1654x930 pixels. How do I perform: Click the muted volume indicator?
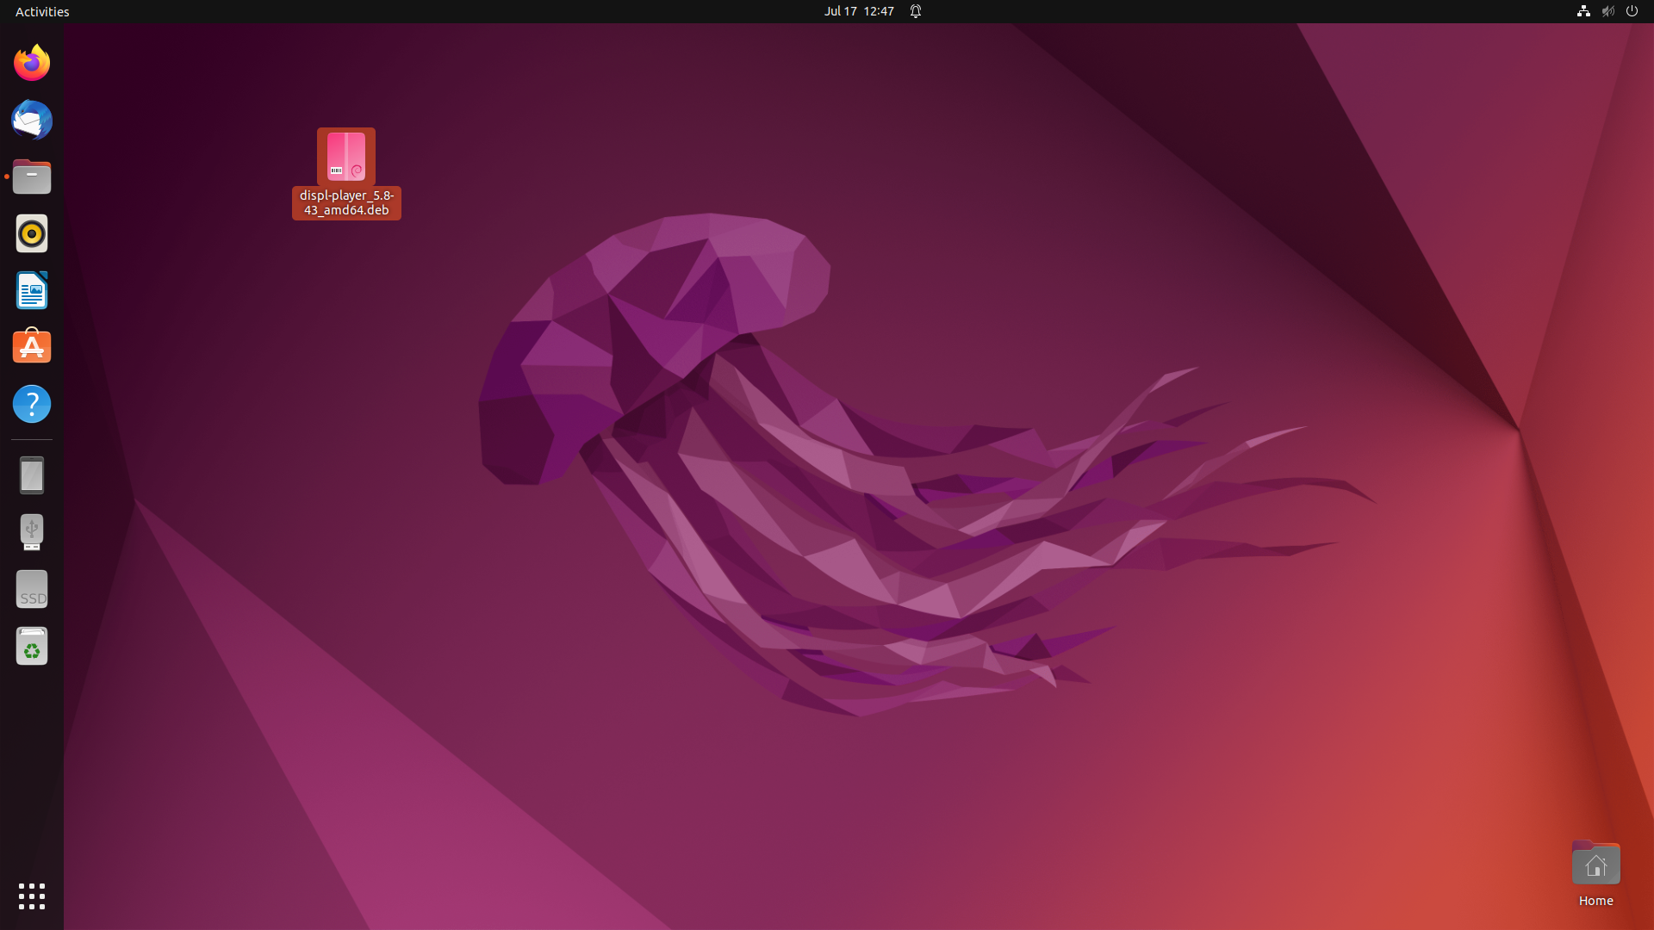1607,11
